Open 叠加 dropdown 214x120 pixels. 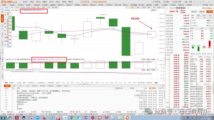(x=139, y=8)
